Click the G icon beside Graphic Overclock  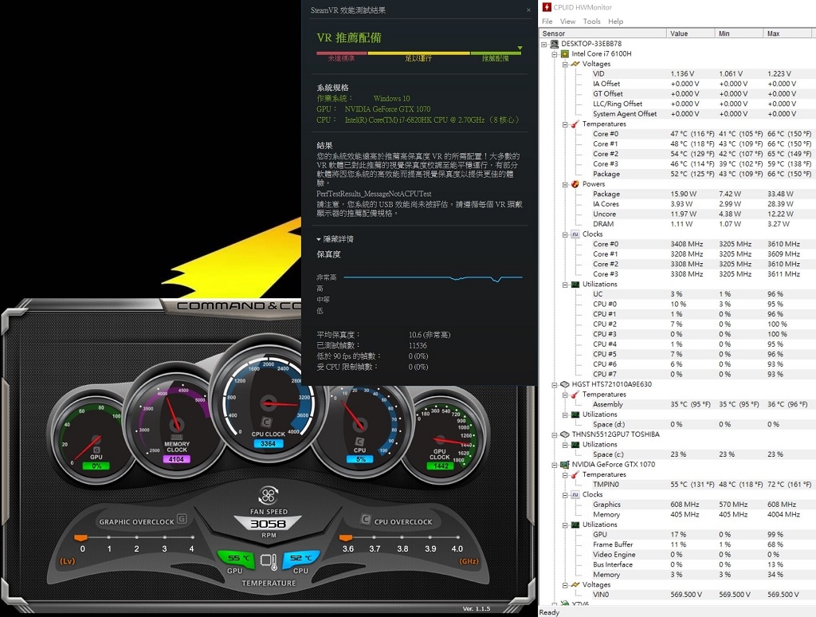pos(182,519)
